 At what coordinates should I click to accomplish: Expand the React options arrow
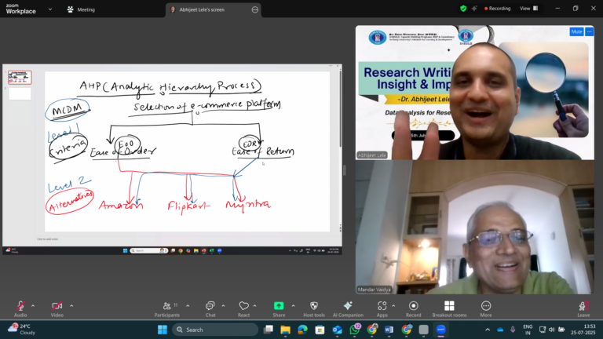(254, 306)
